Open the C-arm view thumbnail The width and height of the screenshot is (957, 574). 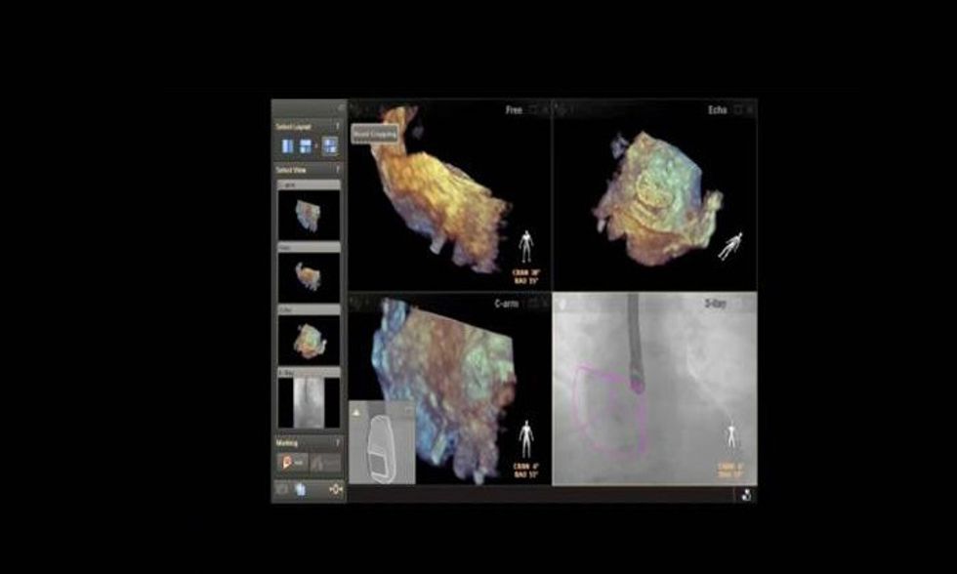tap(309, 215)
